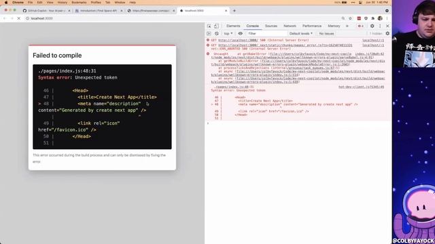Open the hot-dev-client.js source link
This screenshot has width=435, height=244.
pyautogui.click(x=361, y=87)
